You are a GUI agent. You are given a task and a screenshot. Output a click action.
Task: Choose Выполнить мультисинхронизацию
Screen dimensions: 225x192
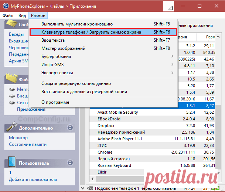[103, 24]
